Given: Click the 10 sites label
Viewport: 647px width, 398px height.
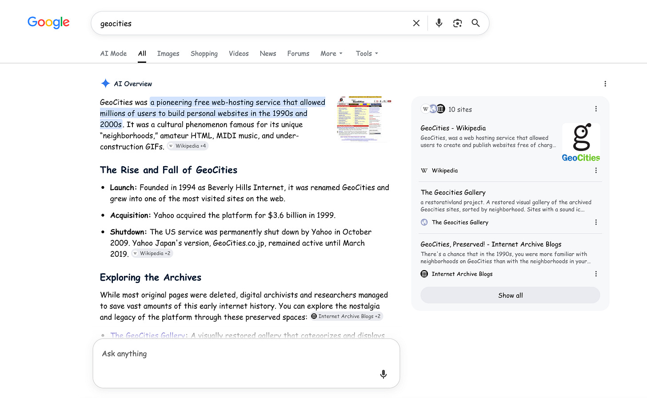Looking at the screenshot, I should coord(460,109).
